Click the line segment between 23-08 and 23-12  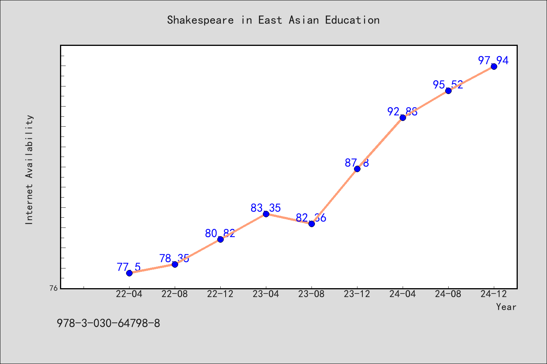[334, 196]
